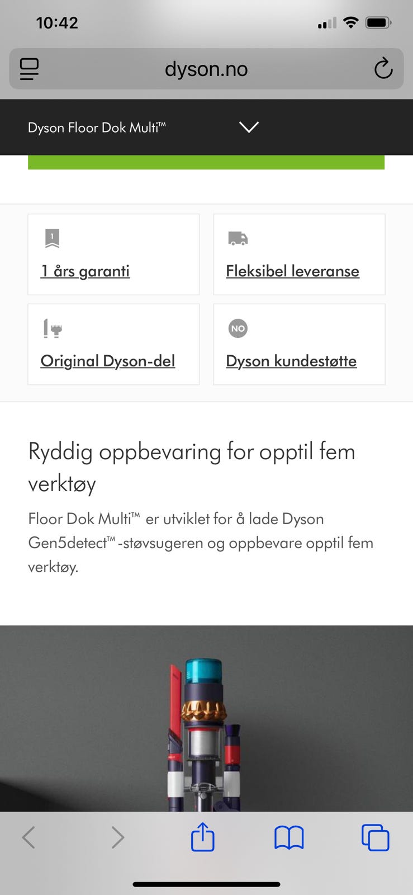
Task: Tap the Safari reader/page menu icon
Action: click(29, 69)
